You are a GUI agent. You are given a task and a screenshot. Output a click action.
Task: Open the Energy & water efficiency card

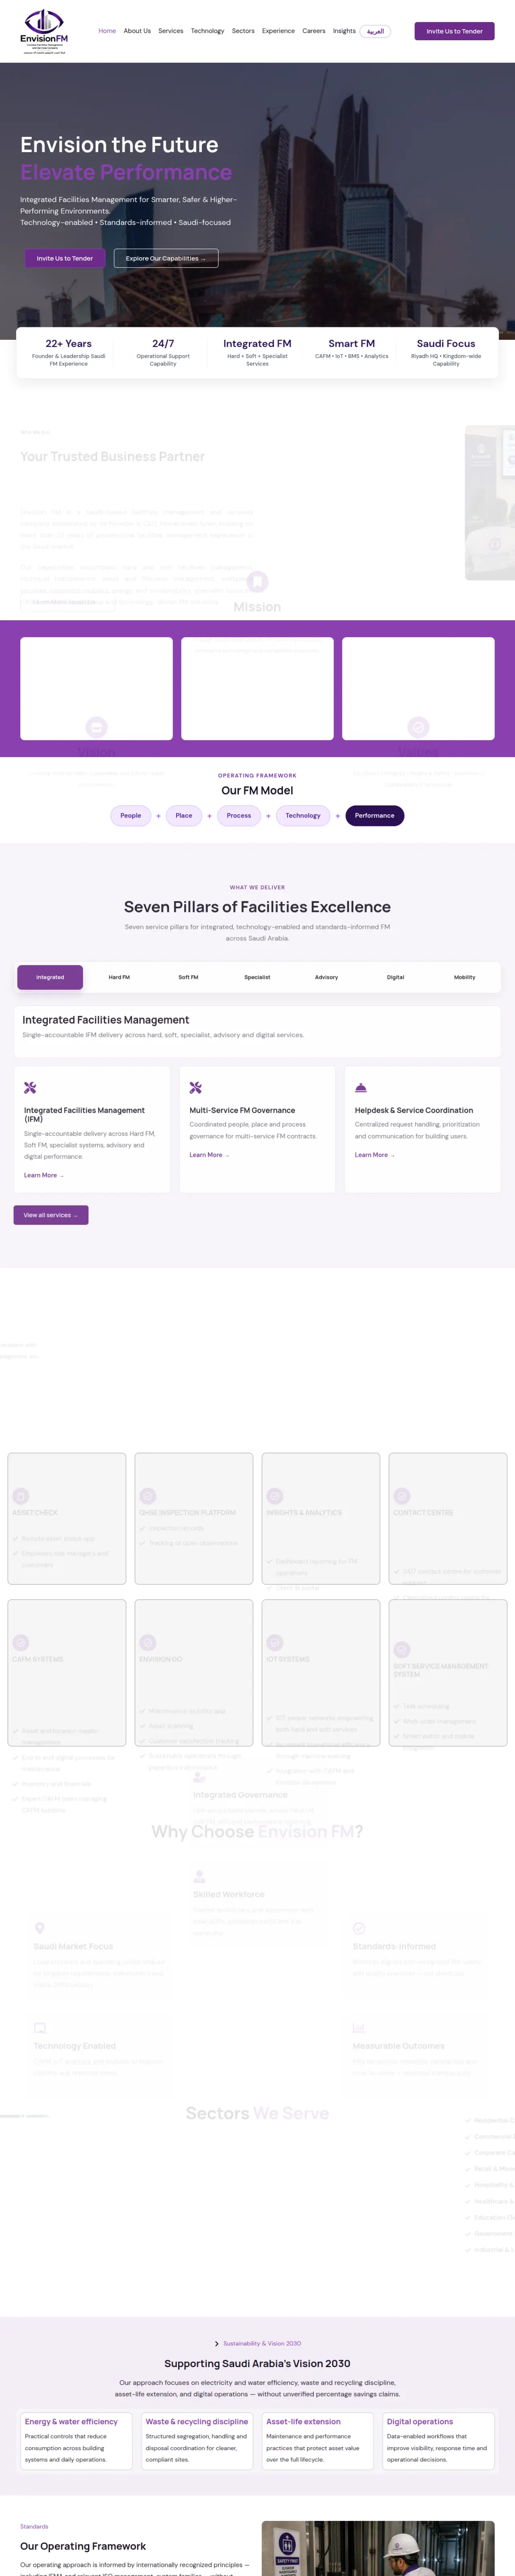tap(76, 2441)
